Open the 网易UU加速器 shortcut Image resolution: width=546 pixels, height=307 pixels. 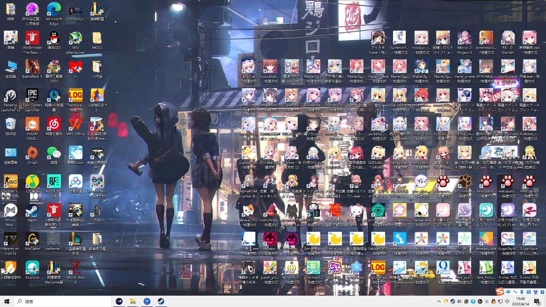pyautogui.click(x=54, y=100)
